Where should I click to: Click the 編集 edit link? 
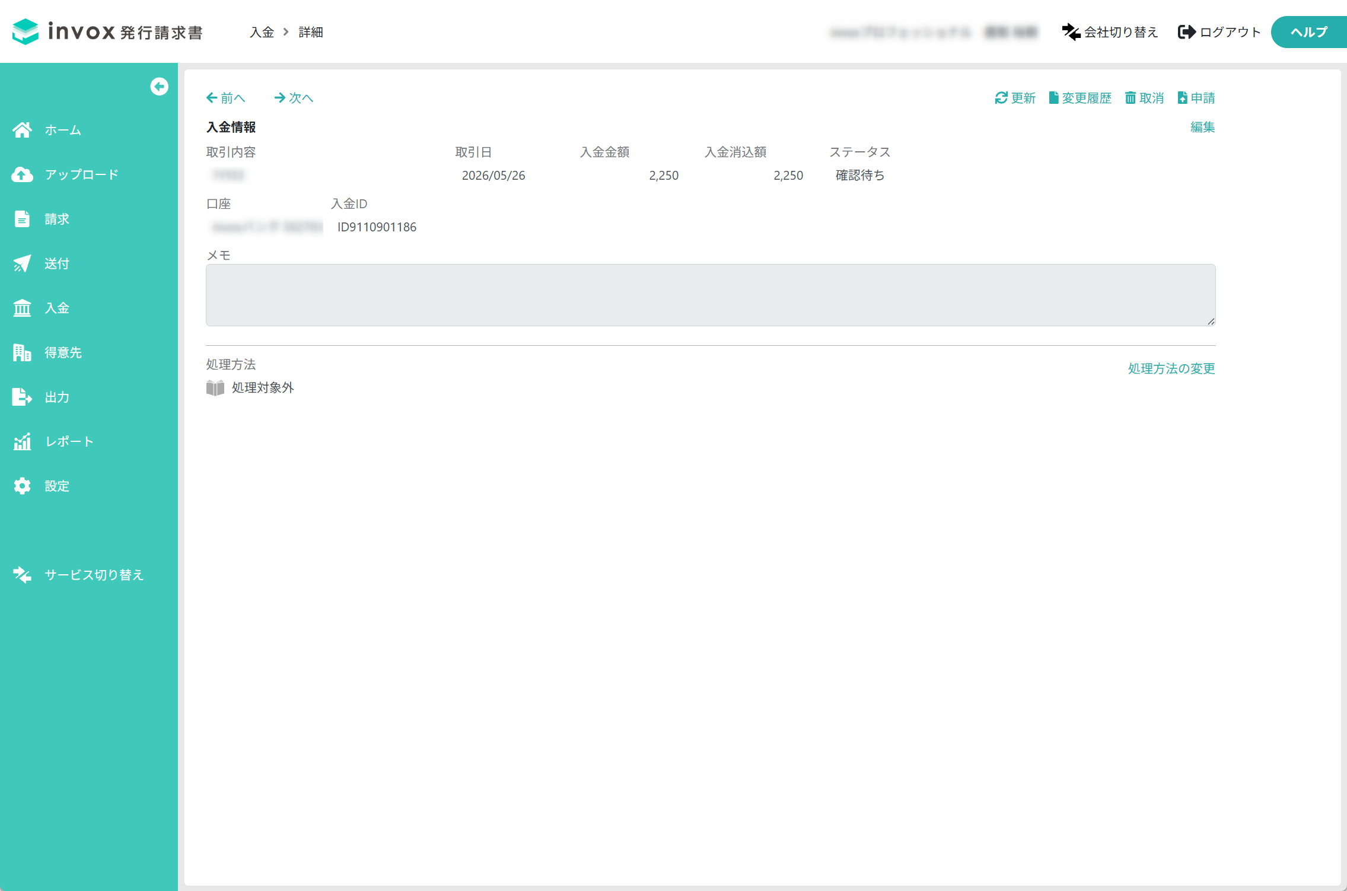click(x=1202, y=127)
